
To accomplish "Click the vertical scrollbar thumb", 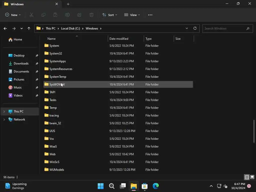I will point(254,131).
